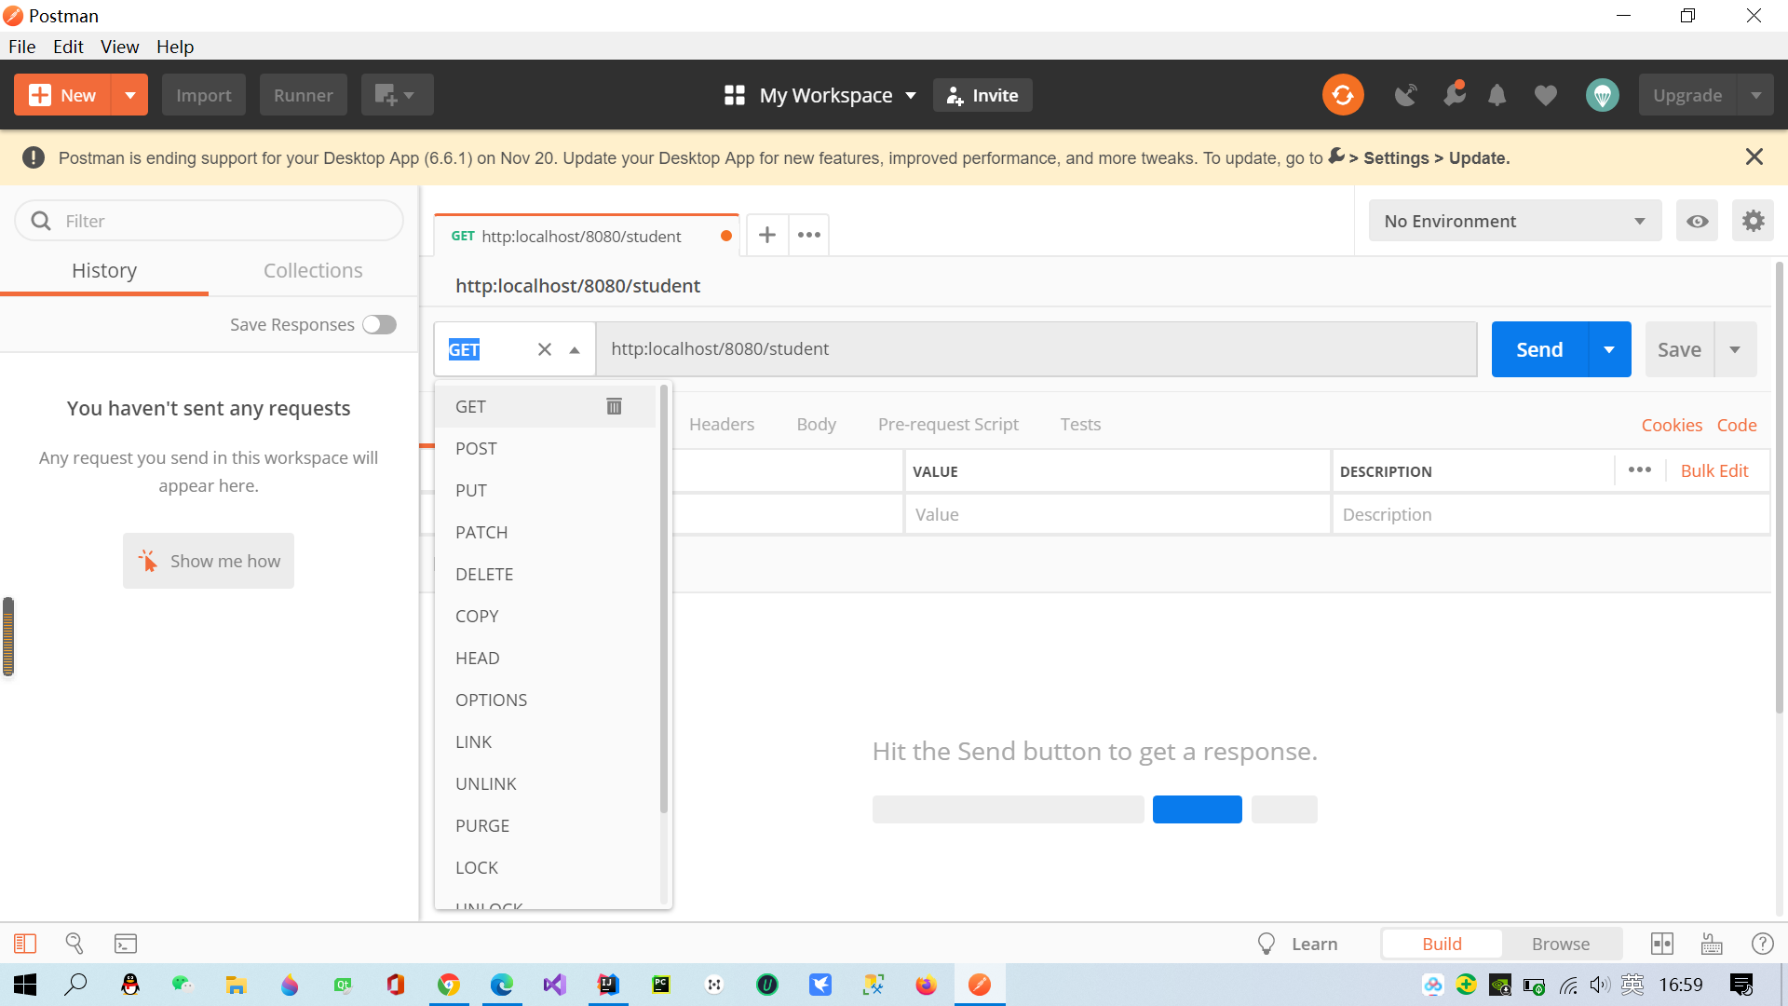
Task: Switch to the Collections tab
Action: 313,270
